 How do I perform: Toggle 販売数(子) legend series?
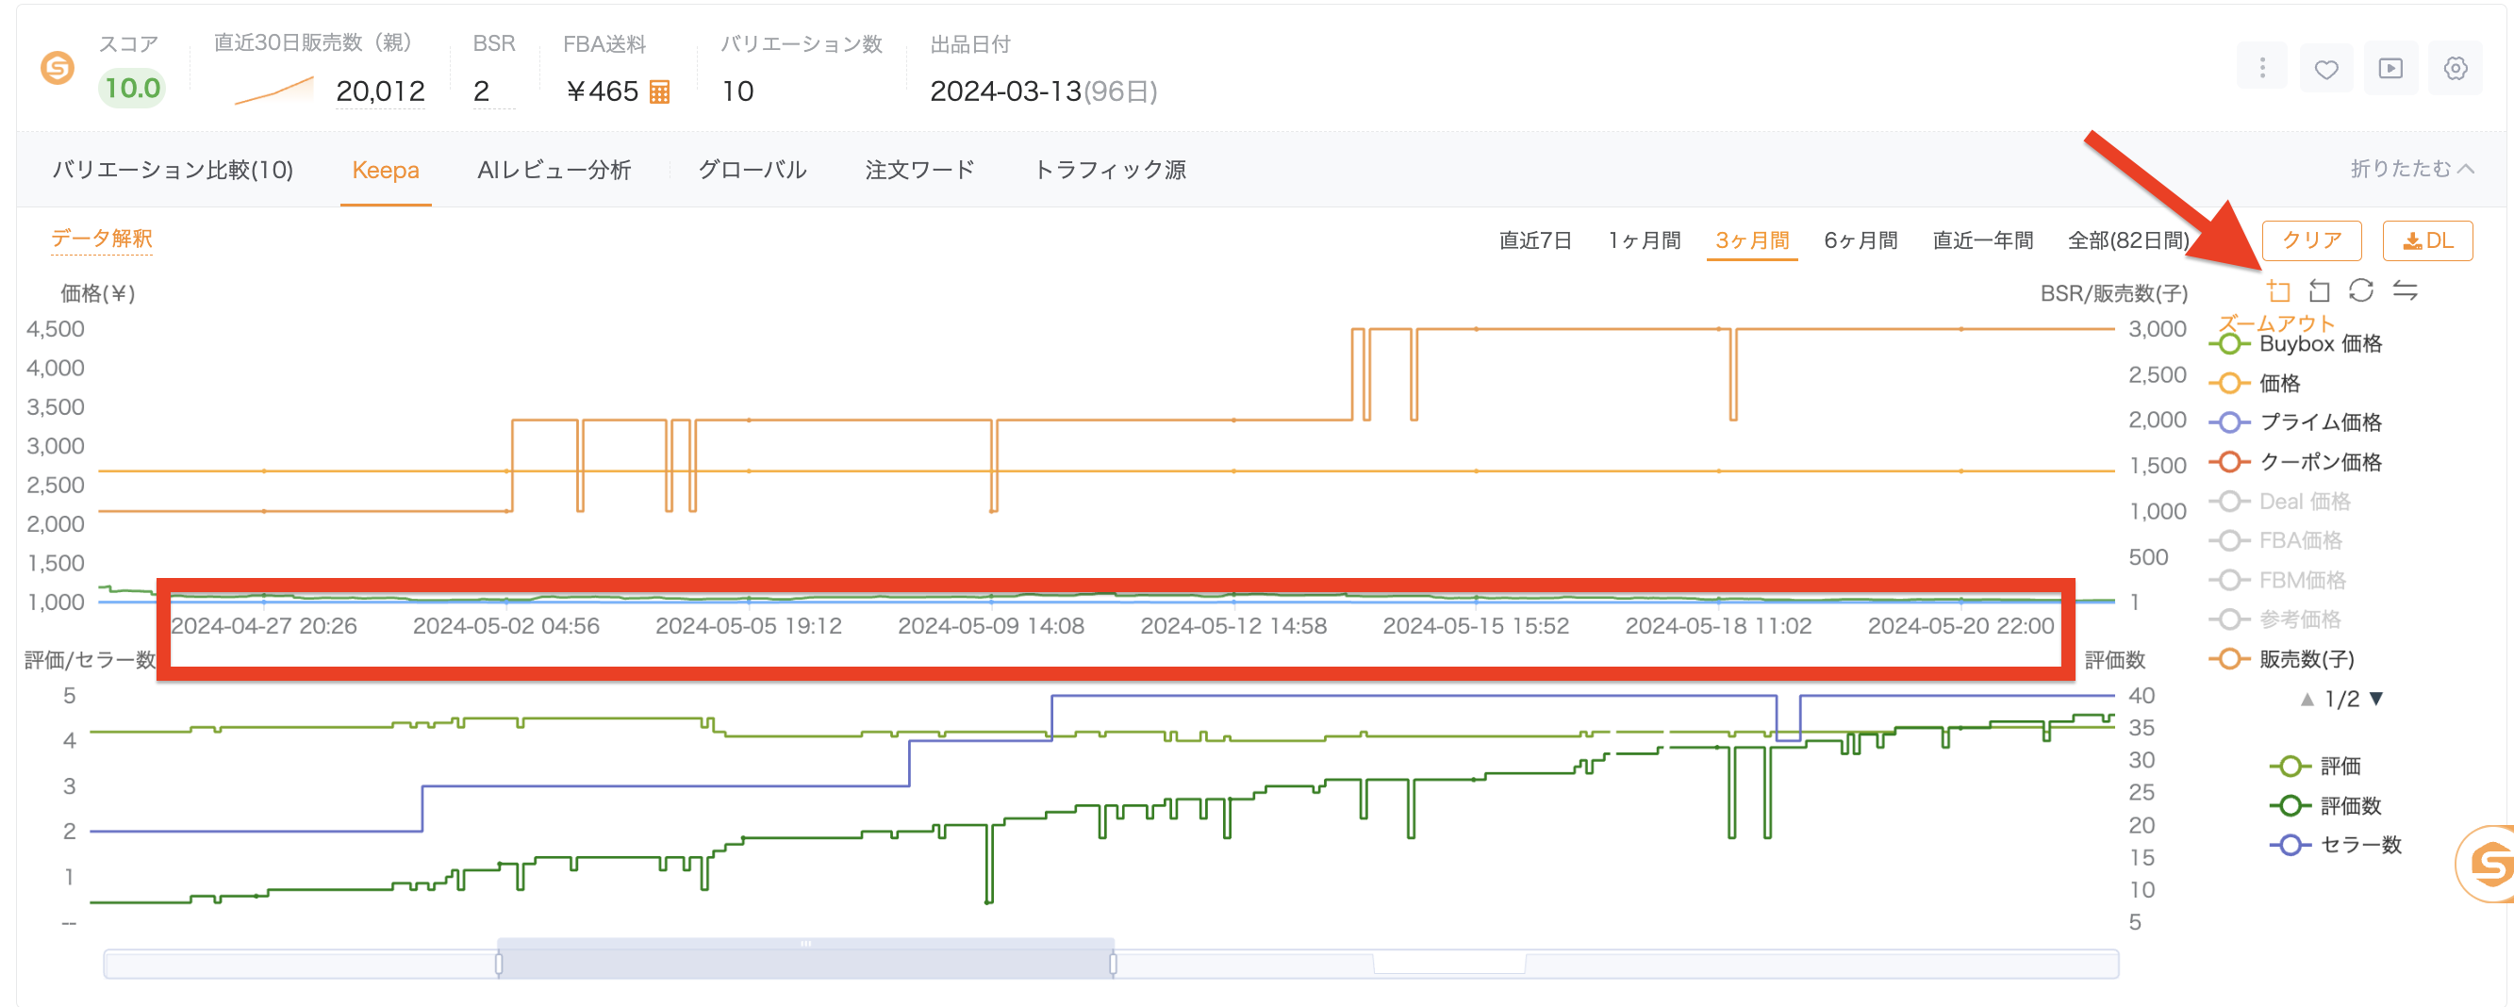click(2283, 660)
